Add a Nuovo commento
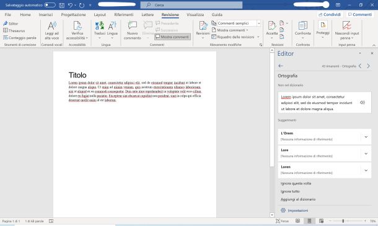Image resolution: width=378 pixels, height=226 pixels. pyautogui.click(x=132, y=30)
